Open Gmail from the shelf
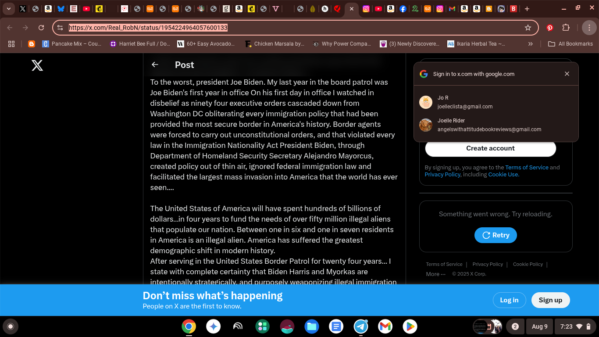Image resolution: width=599 pixels, height=337 pixels. 385,326
